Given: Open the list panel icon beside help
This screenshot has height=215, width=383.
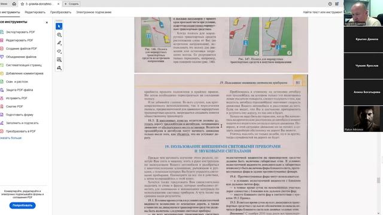Looking at the screenshot, I should click(x=337, y=4).
